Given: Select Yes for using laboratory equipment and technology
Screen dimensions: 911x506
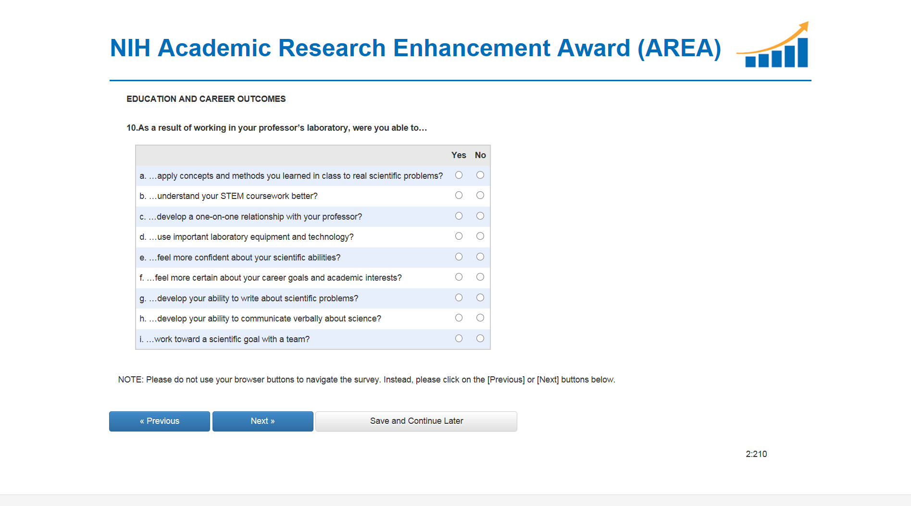Looking at the screenshot, I should 459,236.
